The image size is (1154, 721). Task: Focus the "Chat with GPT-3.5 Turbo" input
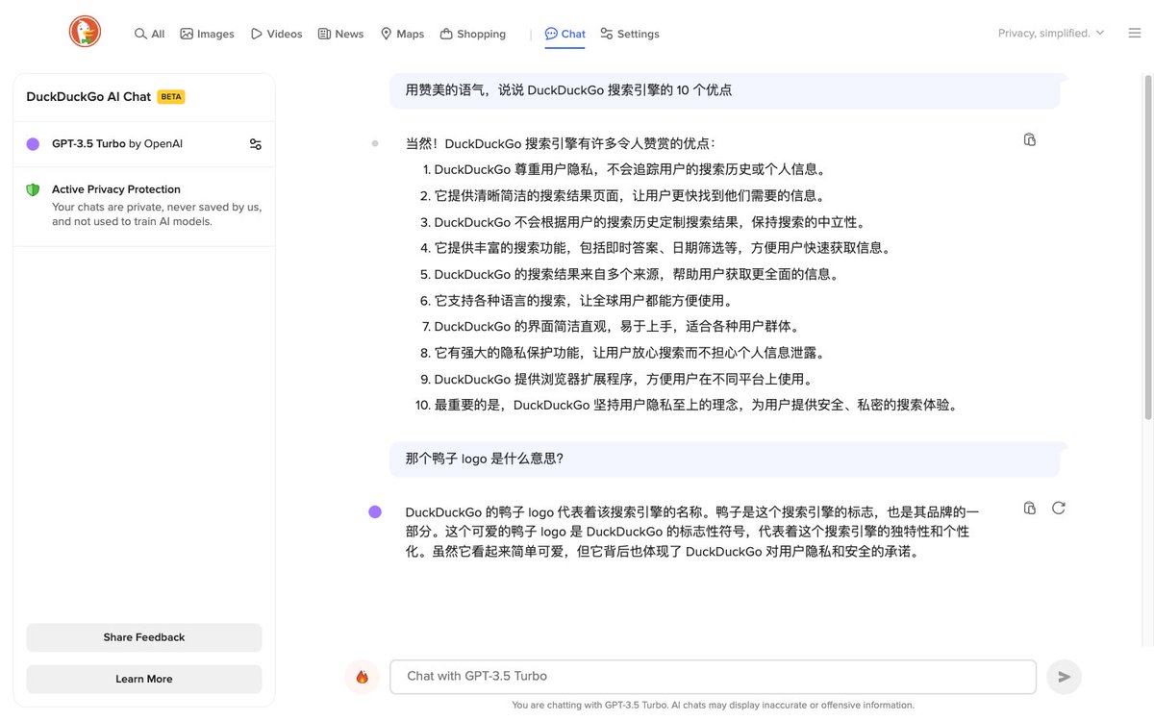[713, 677]
